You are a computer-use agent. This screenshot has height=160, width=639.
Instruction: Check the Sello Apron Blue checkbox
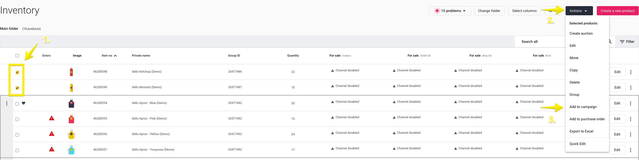tap(17, 104)
